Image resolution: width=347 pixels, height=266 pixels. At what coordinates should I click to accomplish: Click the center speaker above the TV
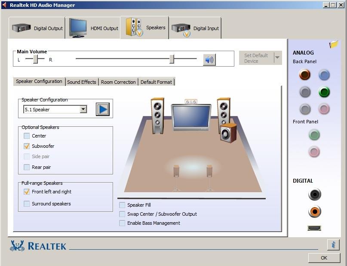191,101
